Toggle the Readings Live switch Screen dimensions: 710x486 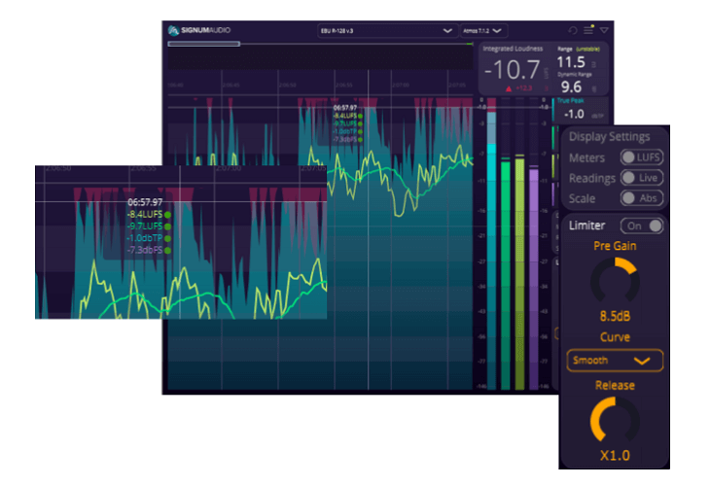click(642, 178)
